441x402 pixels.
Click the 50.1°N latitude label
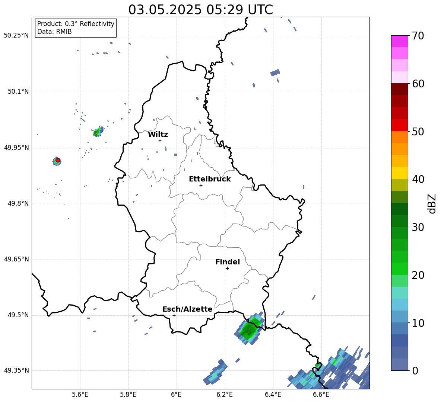pyautogui.click(x=18, y=91)
